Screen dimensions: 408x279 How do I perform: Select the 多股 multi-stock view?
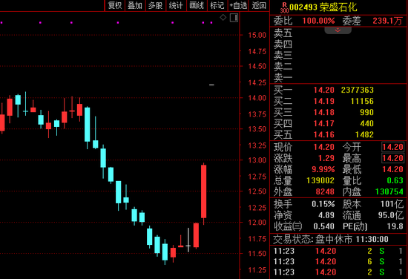pos(156,5)
